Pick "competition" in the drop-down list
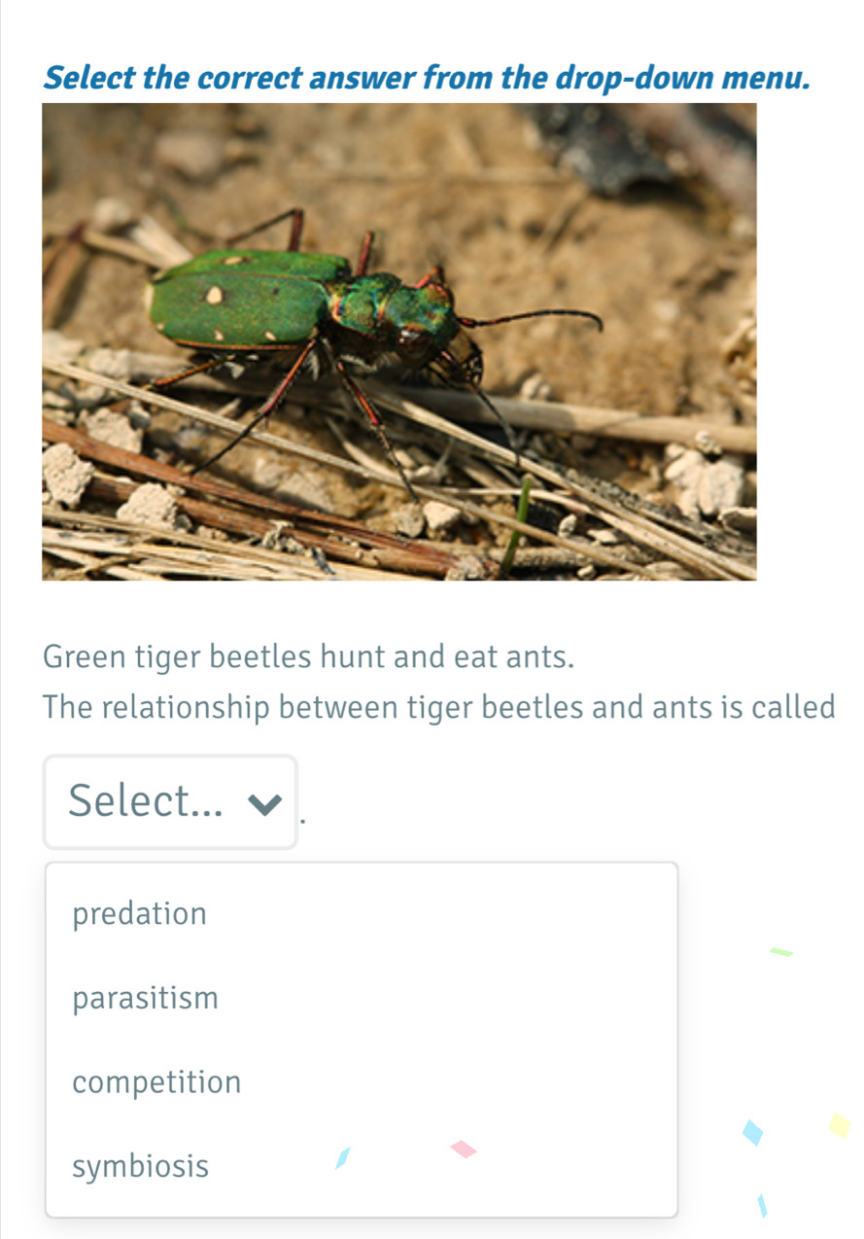 pyautogui.click(x=156, y=1081)
